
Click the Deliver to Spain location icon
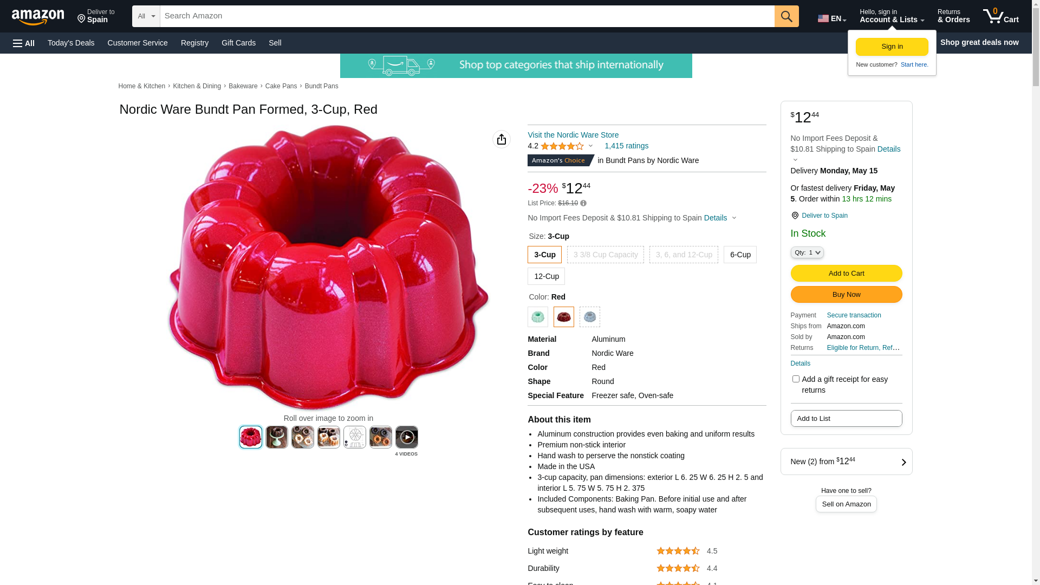[x=795, y=216]
